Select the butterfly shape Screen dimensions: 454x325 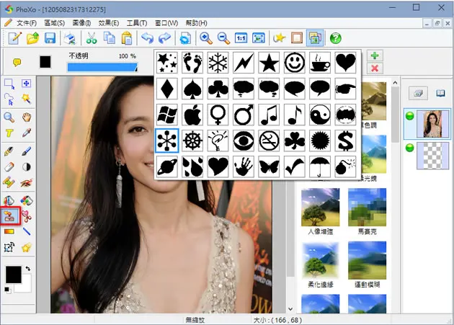tap(269, 166)
